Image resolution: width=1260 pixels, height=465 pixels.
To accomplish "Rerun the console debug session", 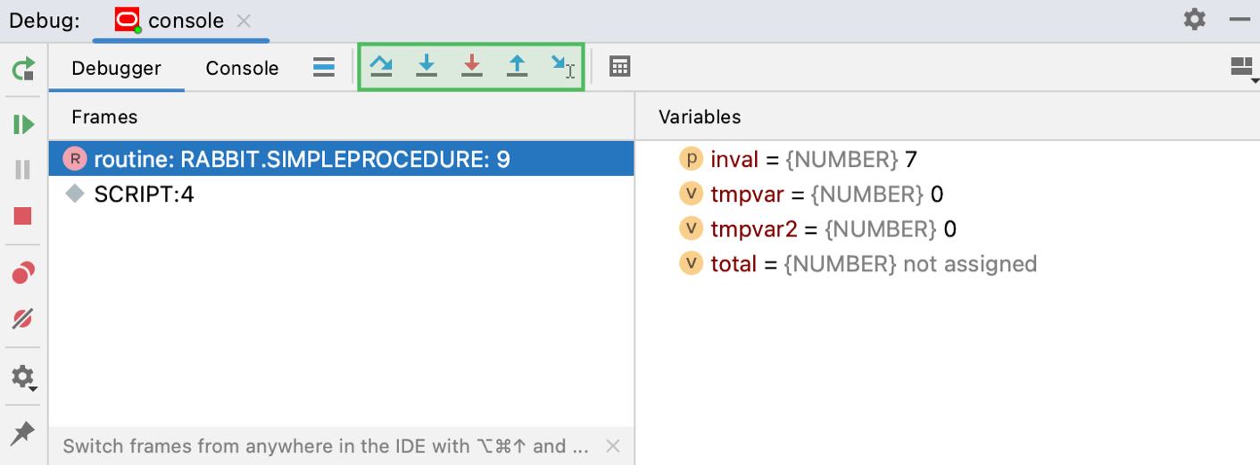I will (x=24, y=69).
